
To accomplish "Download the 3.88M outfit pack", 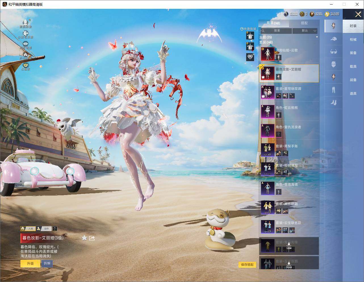I will point(289,245).
